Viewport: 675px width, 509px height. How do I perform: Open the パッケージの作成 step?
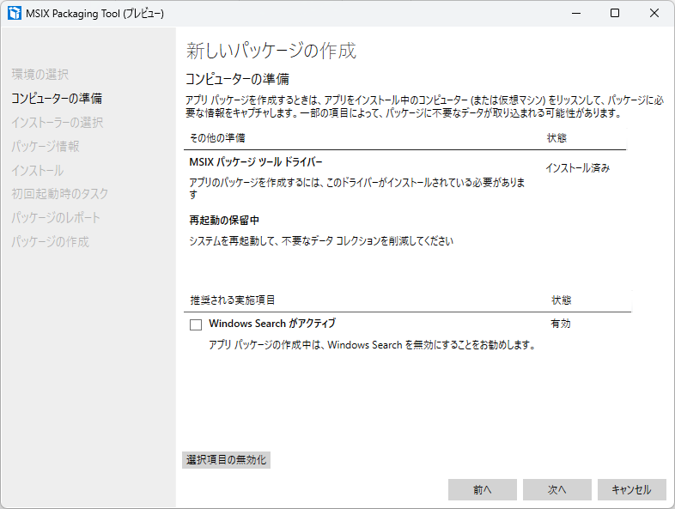tap(50, 242)
